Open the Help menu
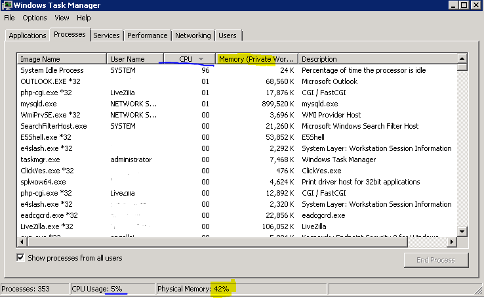 point(84,18)
